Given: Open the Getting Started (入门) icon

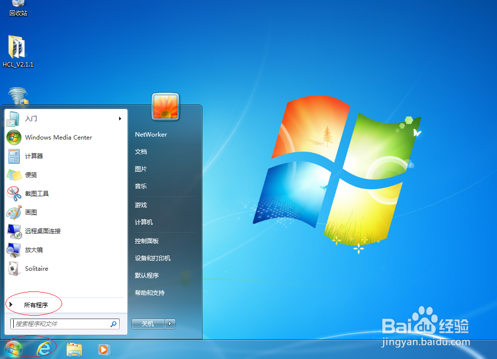Looking at the screenshot, I should [13, 119].
